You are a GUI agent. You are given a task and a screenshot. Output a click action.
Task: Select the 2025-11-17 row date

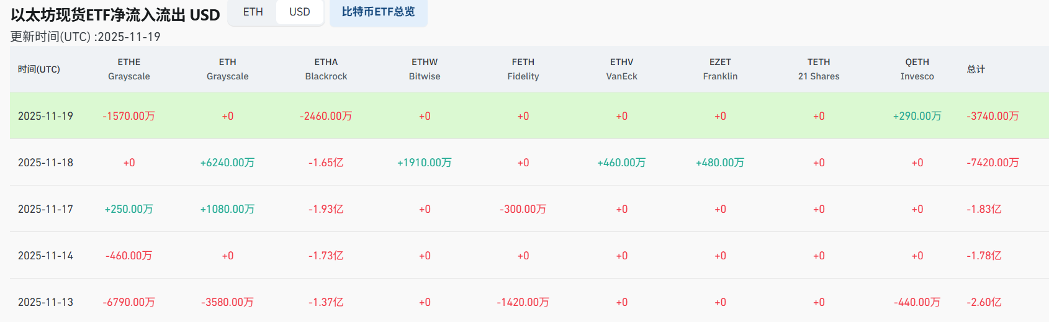tap(45, 209)
